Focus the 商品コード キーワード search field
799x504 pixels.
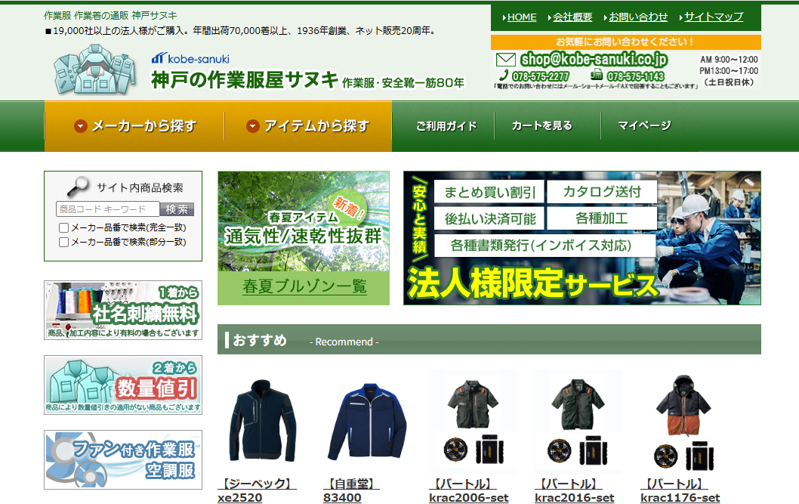(108, 209)
